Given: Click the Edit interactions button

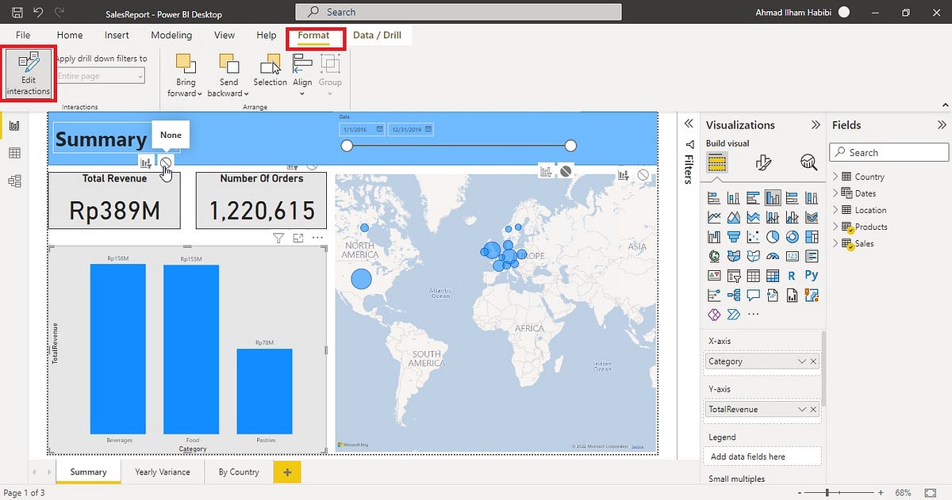Looking at the screenshot, I should (x=29, y=74).
